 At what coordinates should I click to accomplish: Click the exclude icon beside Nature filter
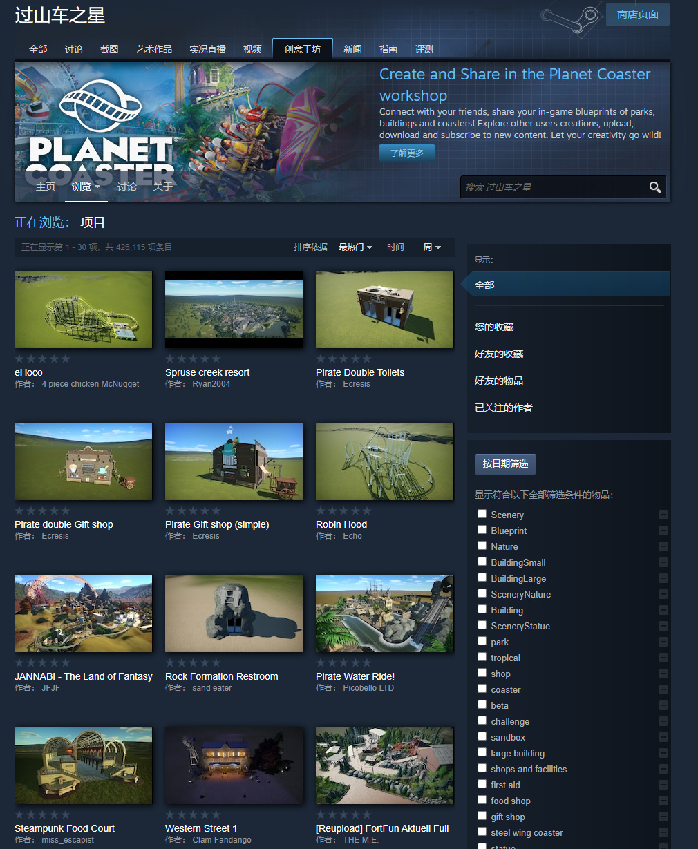click(663, 546)
